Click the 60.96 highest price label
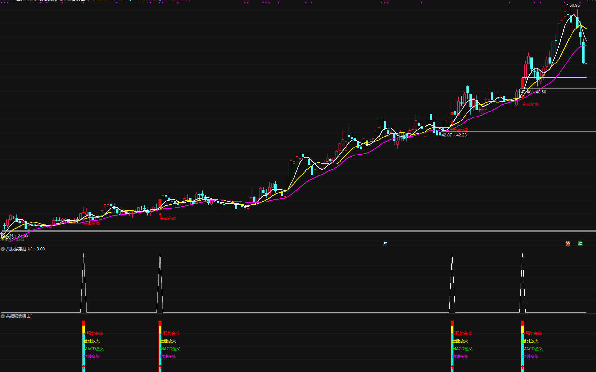This screenshot has width=596, height=372. [x=574, y=5]
